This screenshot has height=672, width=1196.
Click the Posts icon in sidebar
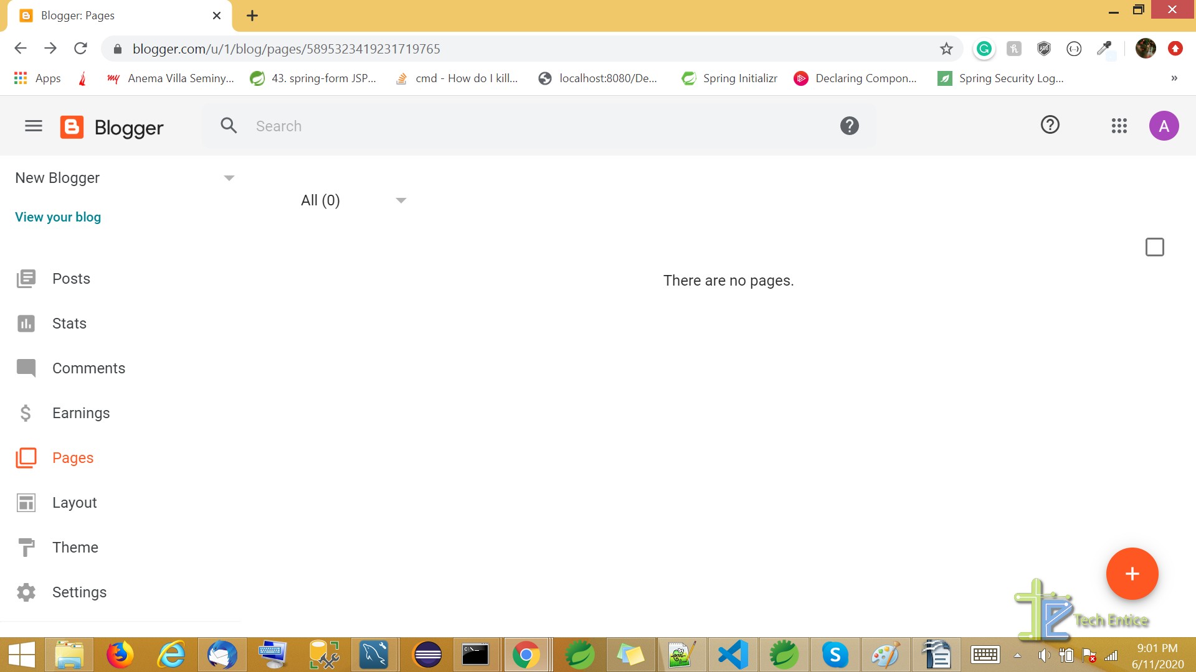click(x=26, y=278)
